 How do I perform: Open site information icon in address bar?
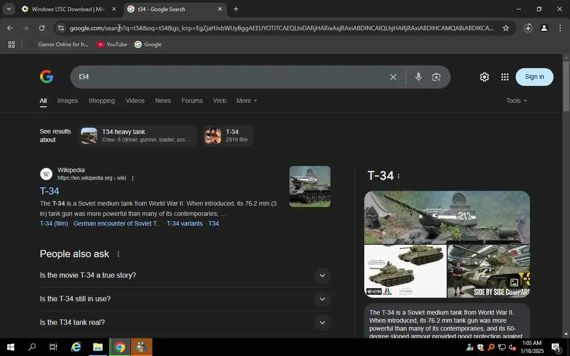pos(61,28)
